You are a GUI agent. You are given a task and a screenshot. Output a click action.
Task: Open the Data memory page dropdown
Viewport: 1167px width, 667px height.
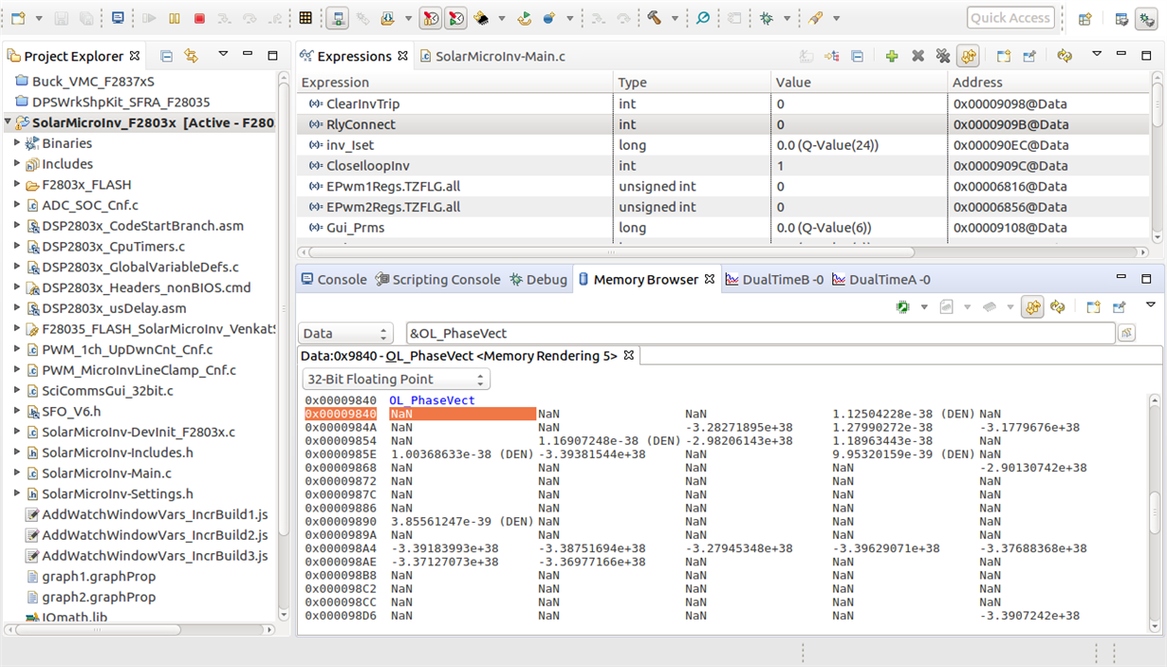tap(345, 333)
